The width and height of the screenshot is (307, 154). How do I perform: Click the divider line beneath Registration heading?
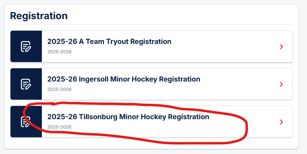151,25
